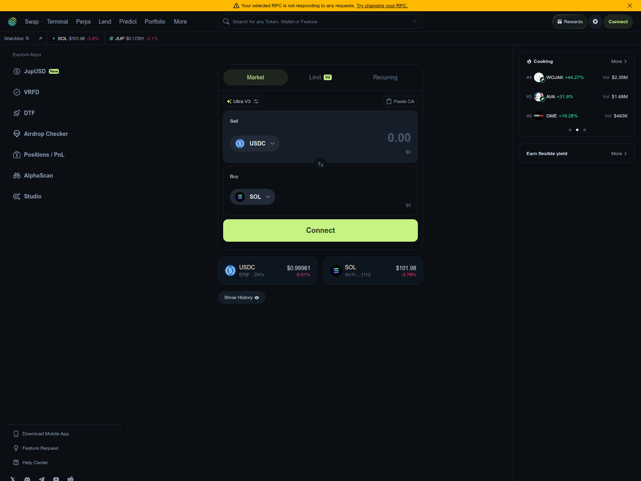The width and height of the screenshot is (641, 481).
Task: Click the Download Mobile App phone icon
Action: (16, 434)
